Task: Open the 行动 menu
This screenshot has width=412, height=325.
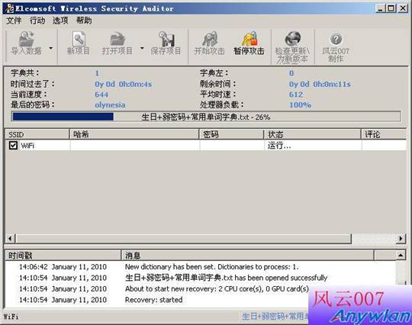Action: coord(37,21)
